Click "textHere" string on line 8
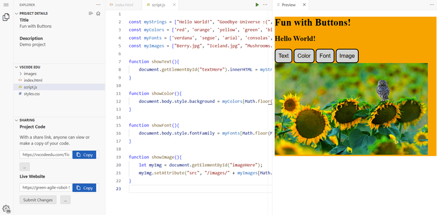Screen dimensions: 437x215 click(x=211, y=70)
